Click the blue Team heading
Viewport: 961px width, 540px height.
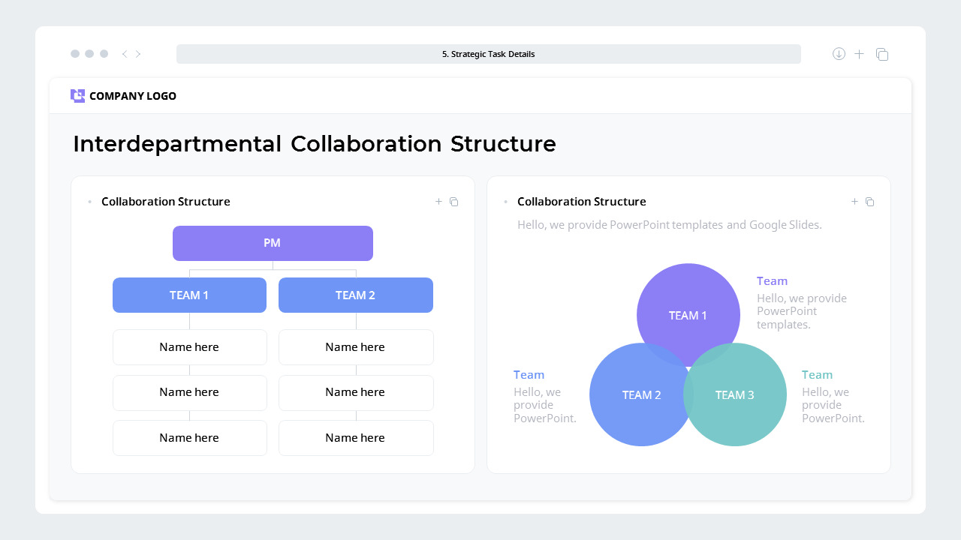[x=529, y=375]
